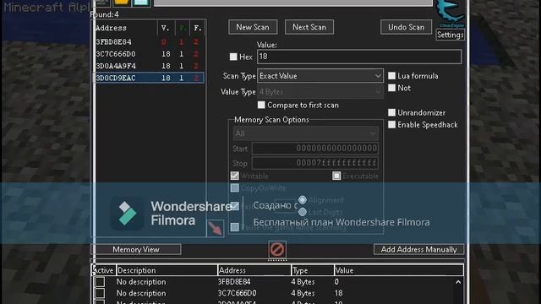The height and width of the screenshot is (304, 541).
Task: Click 4 Bytes type in row 3FBD8E84
Action: click(x=303, y=282)
